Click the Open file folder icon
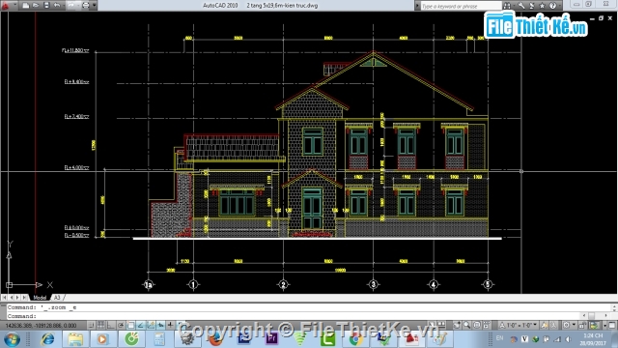The width and height of the screenshot is (618, 348). tap(36, 6)
